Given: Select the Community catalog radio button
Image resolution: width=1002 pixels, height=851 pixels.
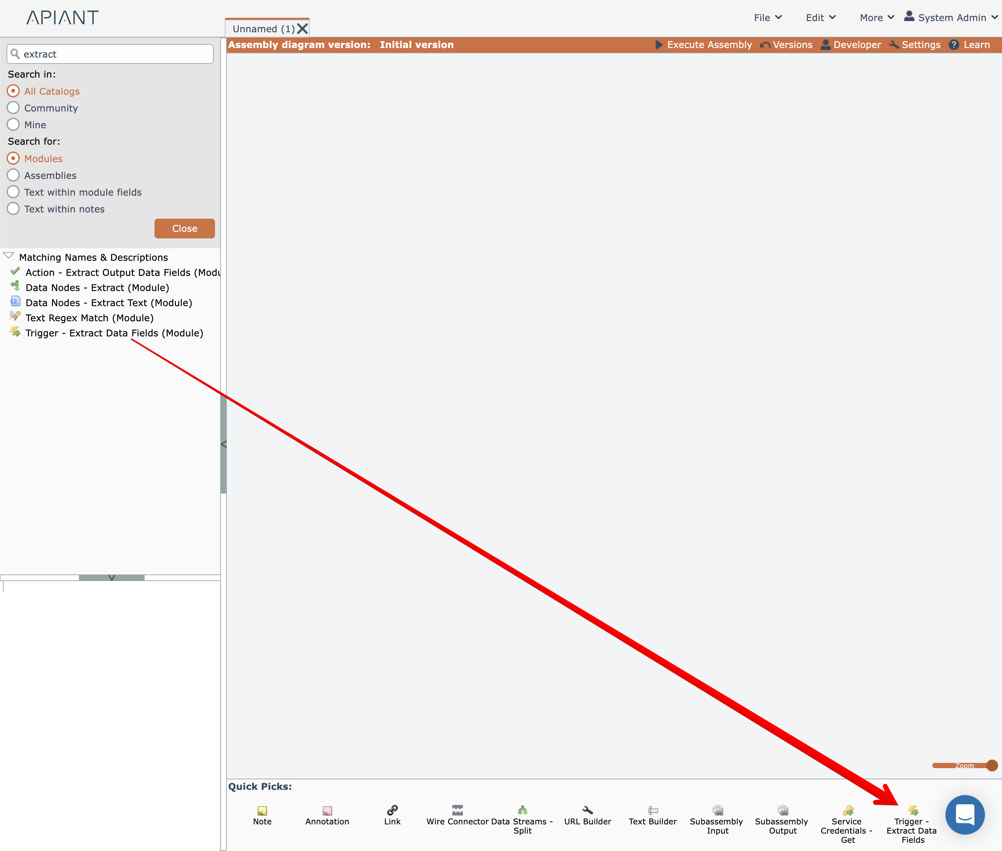Looking at the screenshot, I should pos(13,108).
